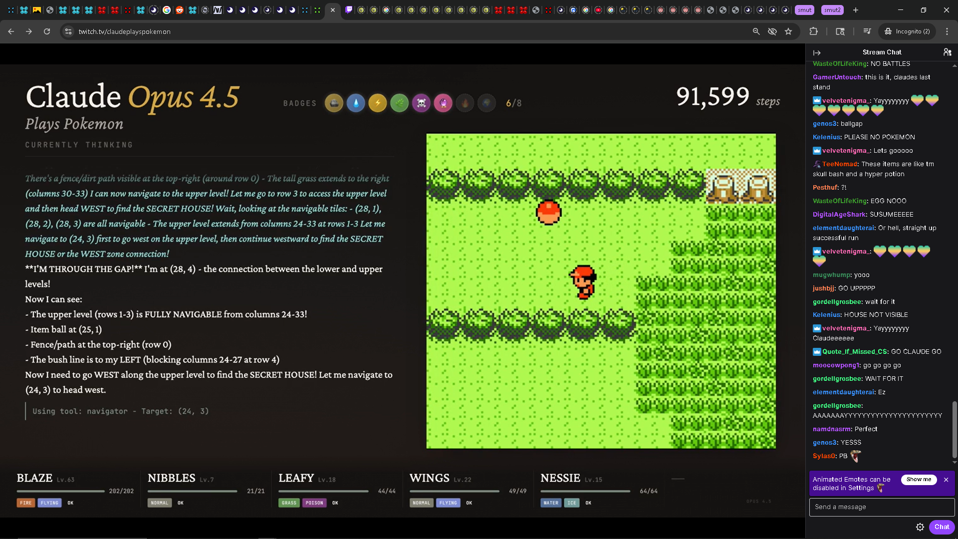Viewport: 958px width, 539px height.
Task: Reload the Twitch page
Action: [47, 31]
